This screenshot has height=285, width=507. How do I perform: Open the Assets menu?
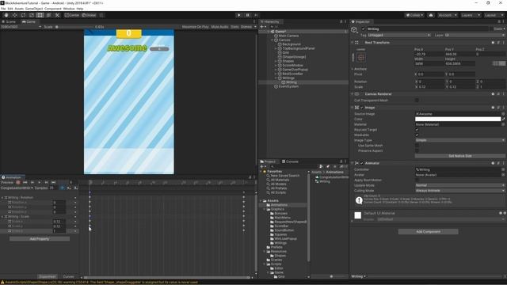point(19,9)
